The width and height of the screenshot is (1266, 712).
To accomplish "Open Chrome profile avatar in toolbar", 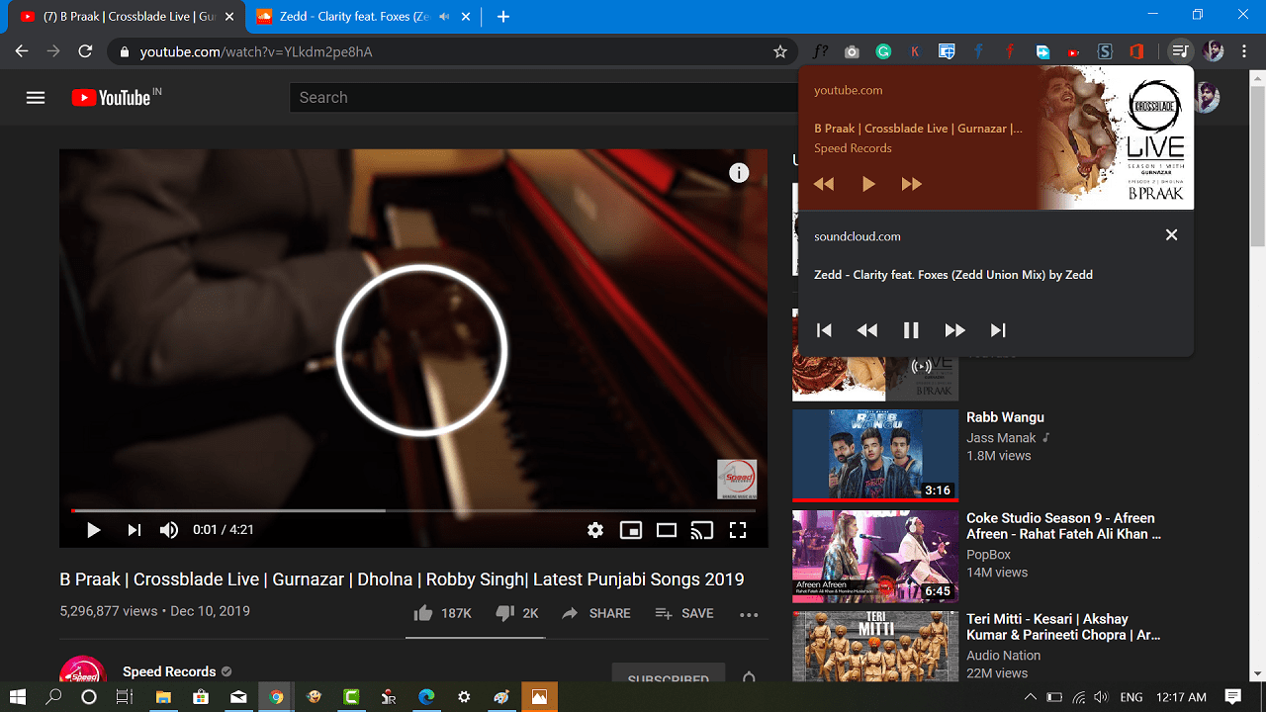I will [1214, 51].
